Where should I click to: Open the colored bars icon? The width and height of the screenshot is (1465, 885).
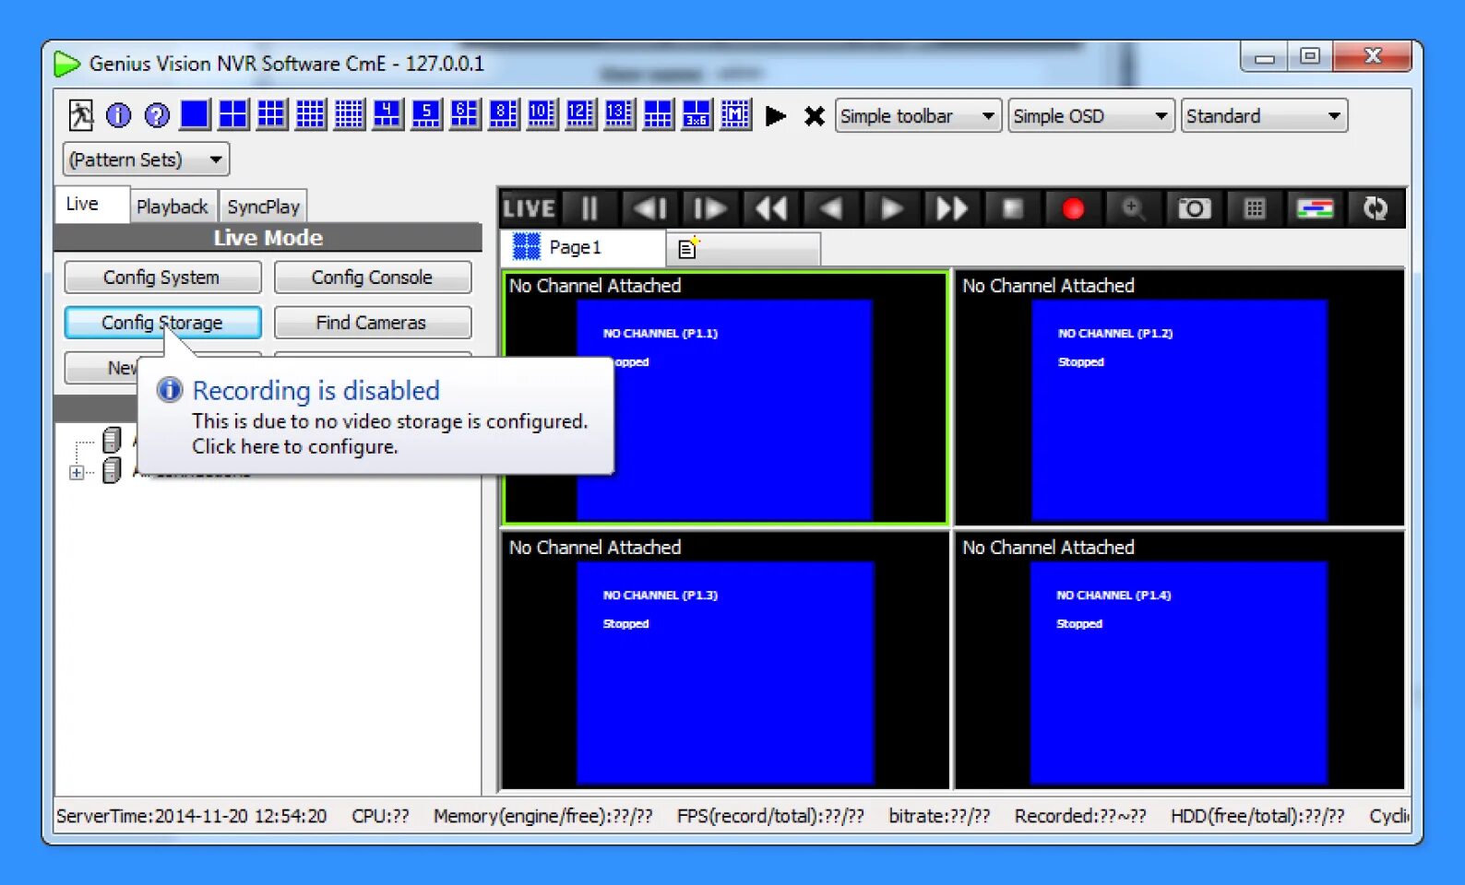click(1315, 208)
